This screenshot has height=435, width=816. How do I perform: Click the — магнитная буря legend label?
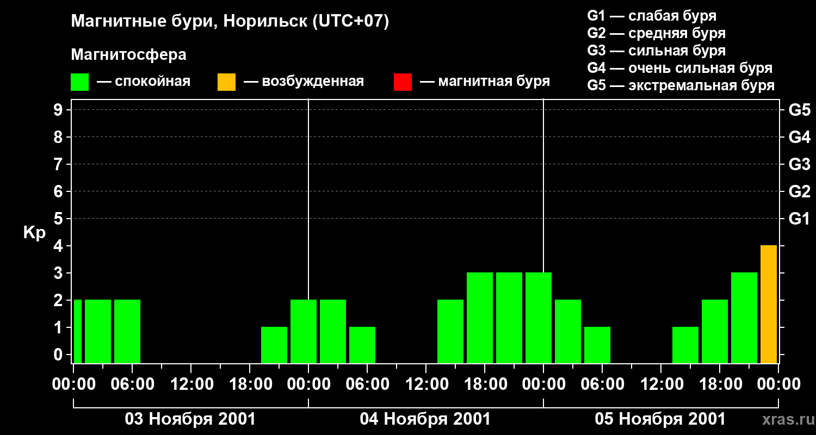[485, 82]
